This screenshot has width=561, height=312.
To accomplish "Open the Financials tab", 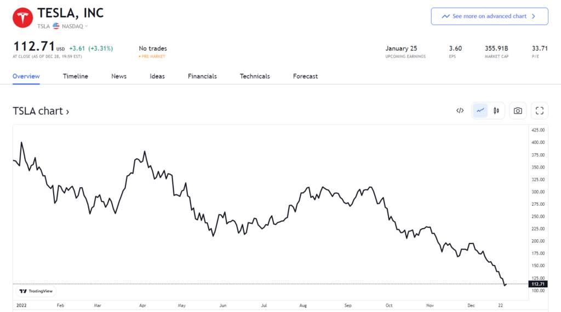I will point(202,76).
